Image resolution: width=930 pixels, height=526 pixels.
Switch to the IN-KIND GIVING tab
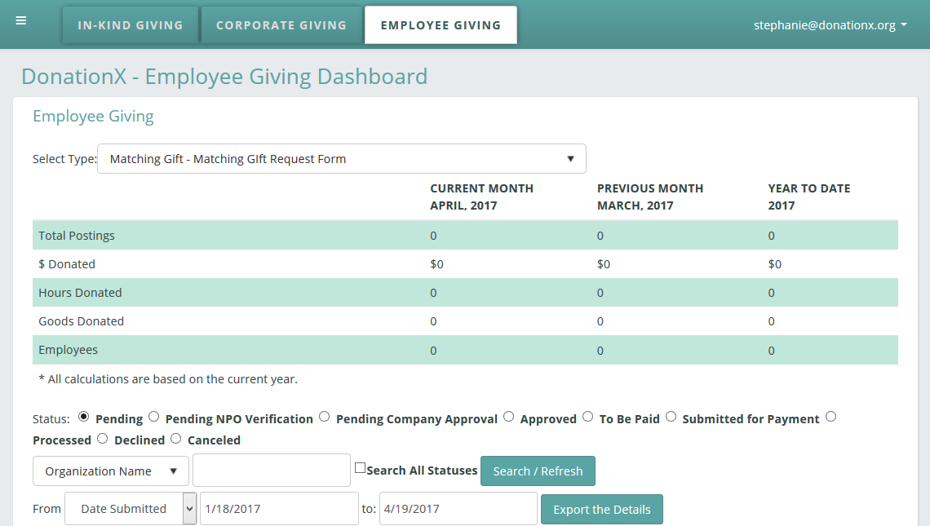[130, 24]
